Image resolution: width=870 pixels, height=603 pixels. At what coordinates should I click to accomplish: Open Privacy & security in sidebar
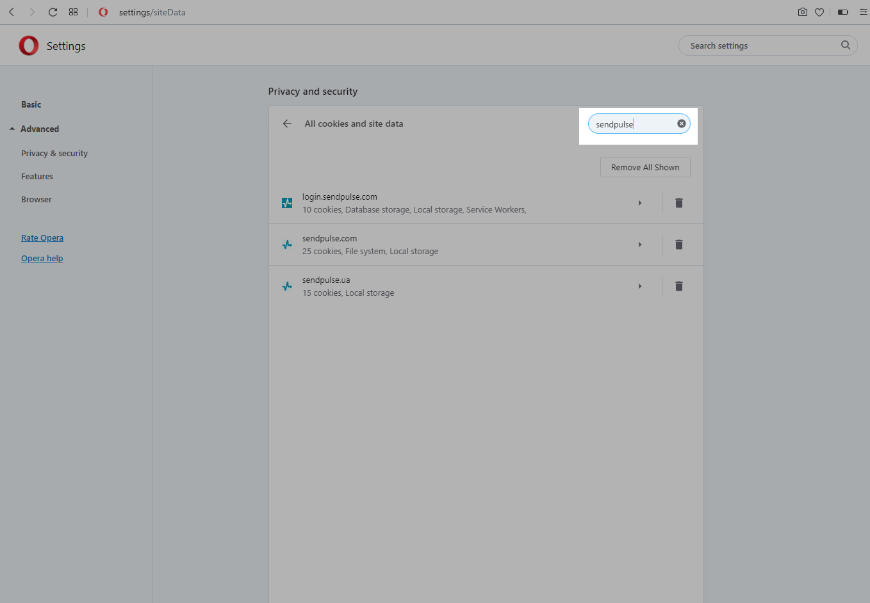54,154
